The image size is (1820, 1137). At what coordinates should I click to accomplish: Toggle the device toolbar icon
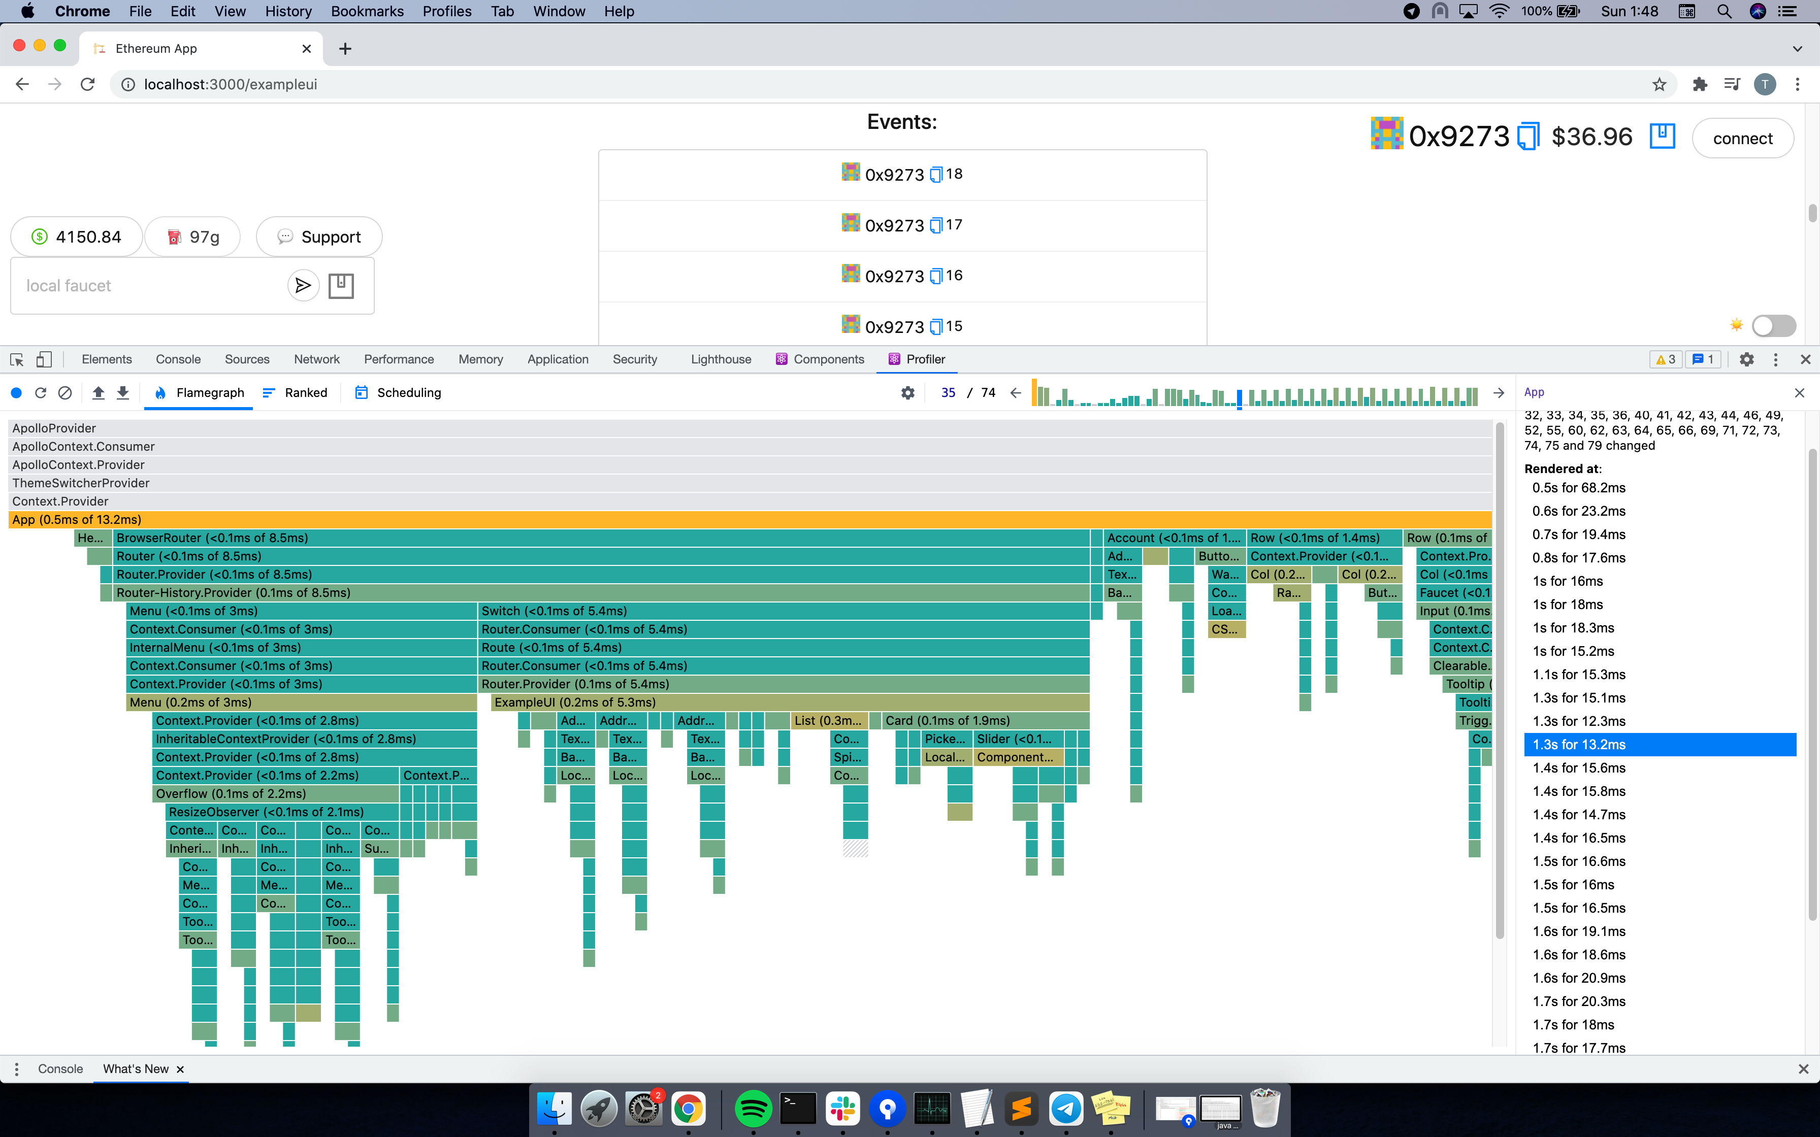point(44,359)
